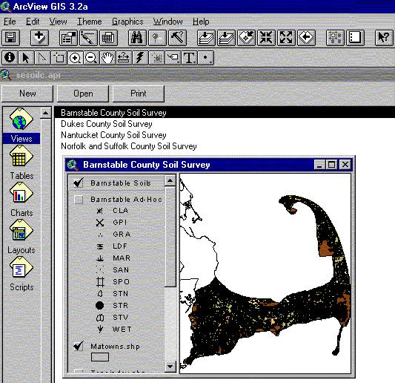Click the Query Builder hammer icon

point(177,38)
